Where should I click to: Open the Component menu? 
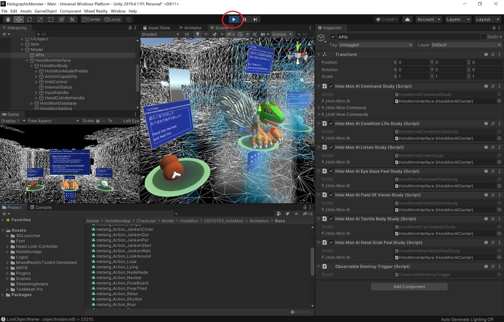[x=71, y=11]
